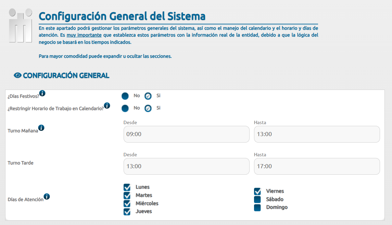This screenshot has height=225, width=392.
Task: Click info icon beside Restringir Horario de Trabajo
Action: (107, 105)
